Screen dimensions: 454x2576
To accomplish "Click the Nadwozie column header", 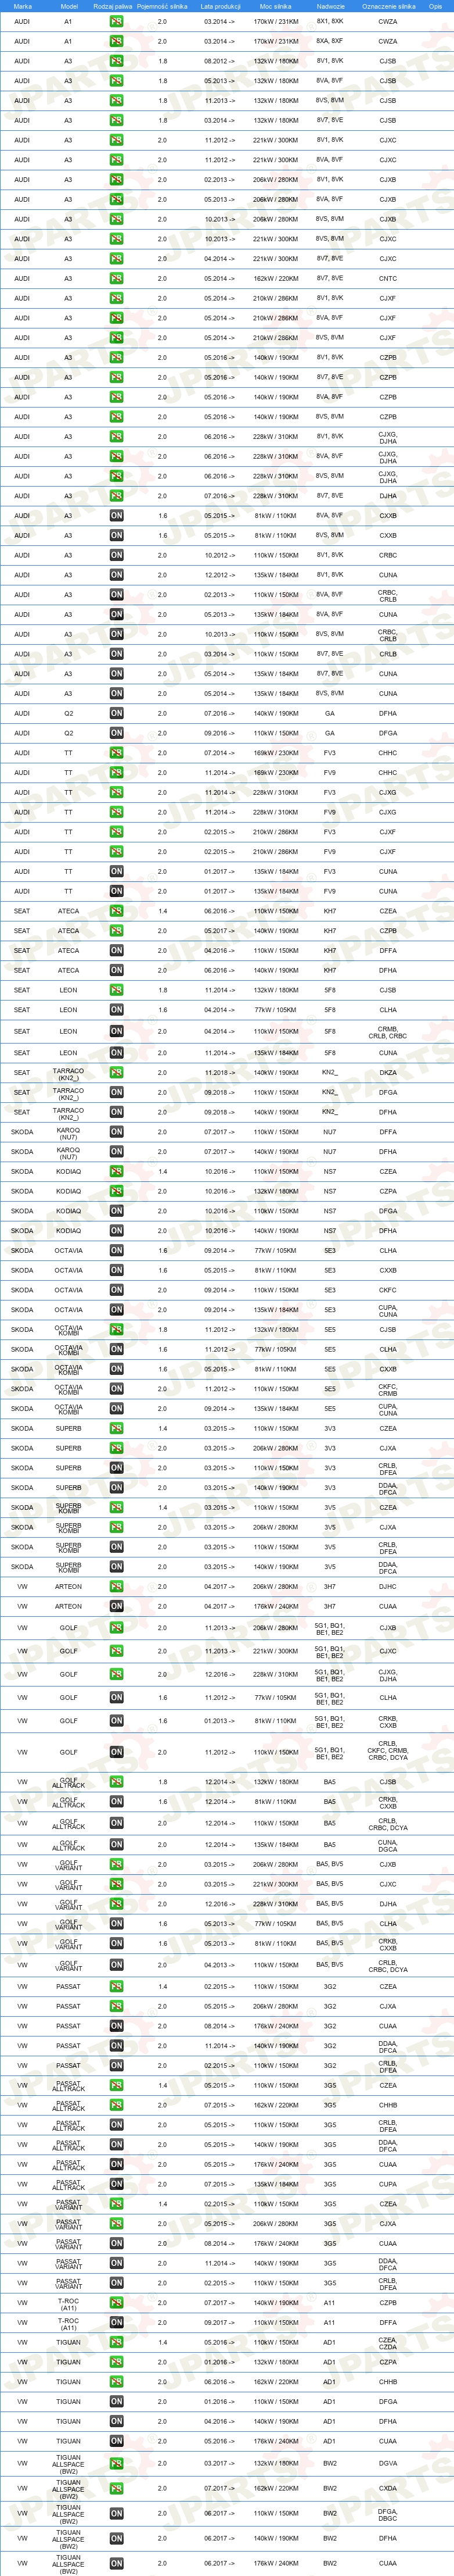I will [330, 6].
